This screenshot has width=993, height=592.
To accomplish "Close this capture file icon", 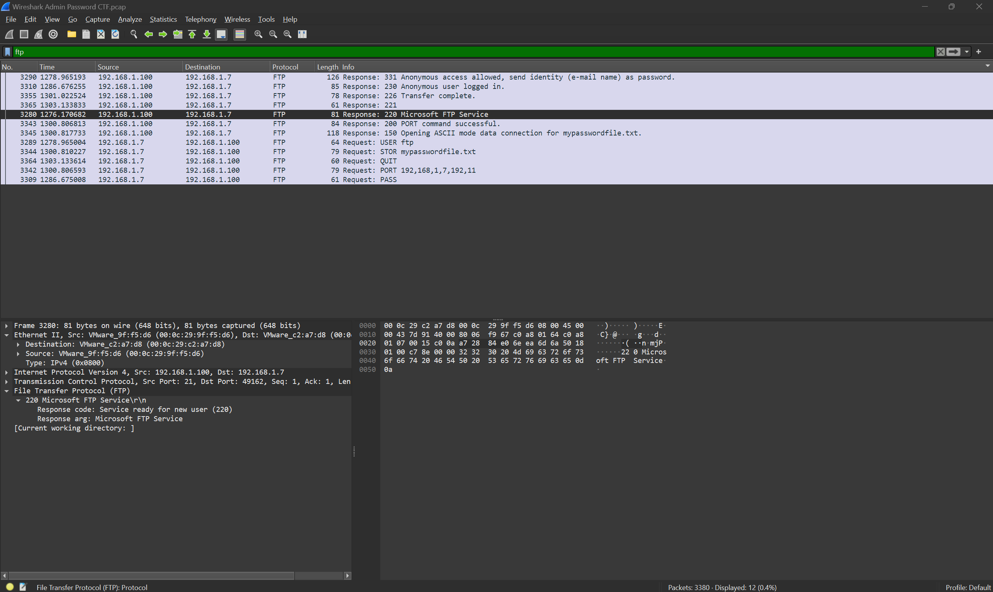I will 101,34.
